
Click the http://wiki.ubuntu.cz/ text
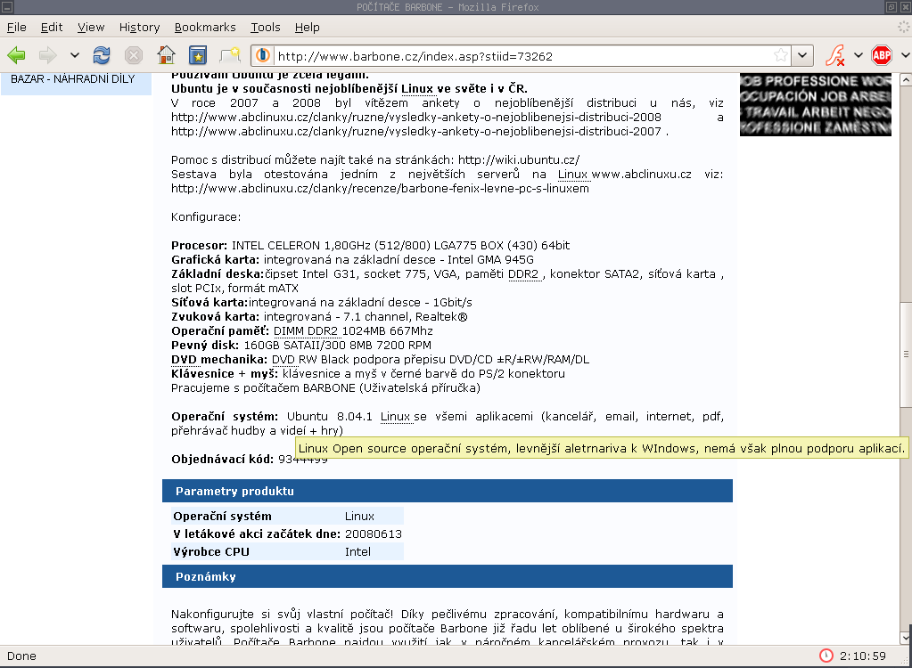point(519,160)
